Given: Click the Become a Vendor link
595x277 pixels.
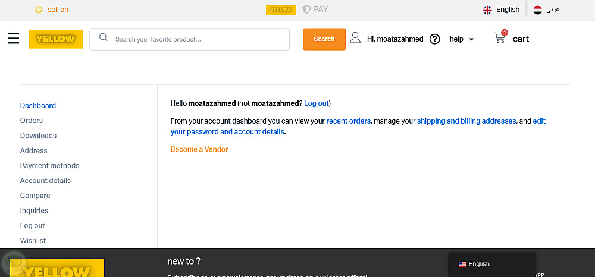Looking at the screenshot, I should pos(199,149).
